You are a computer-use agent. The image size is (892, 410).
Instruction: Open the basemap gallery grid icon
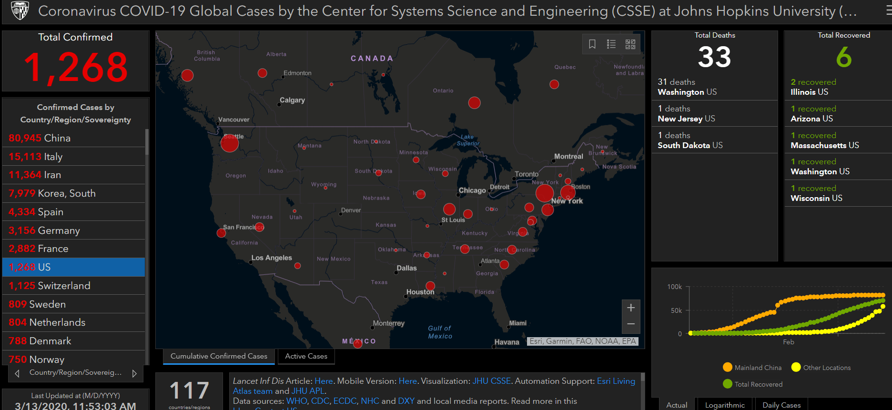[630, 44]
